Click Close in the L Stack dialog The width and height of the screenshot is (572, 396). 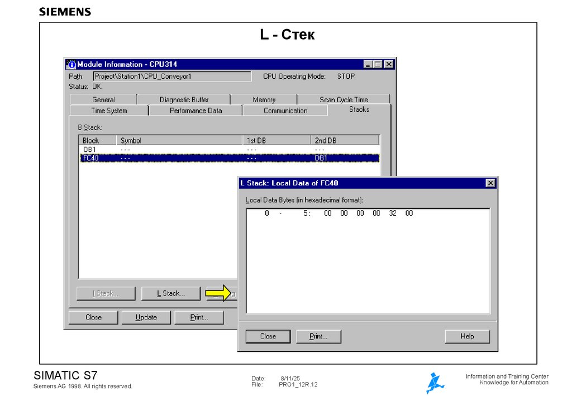[268, 336]
